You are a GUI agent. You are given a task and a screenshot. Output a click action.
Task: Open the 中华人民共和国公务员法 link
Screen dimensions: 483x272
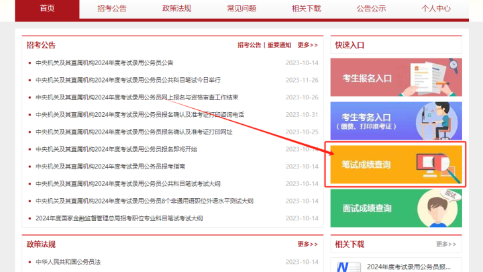[68, 262]
